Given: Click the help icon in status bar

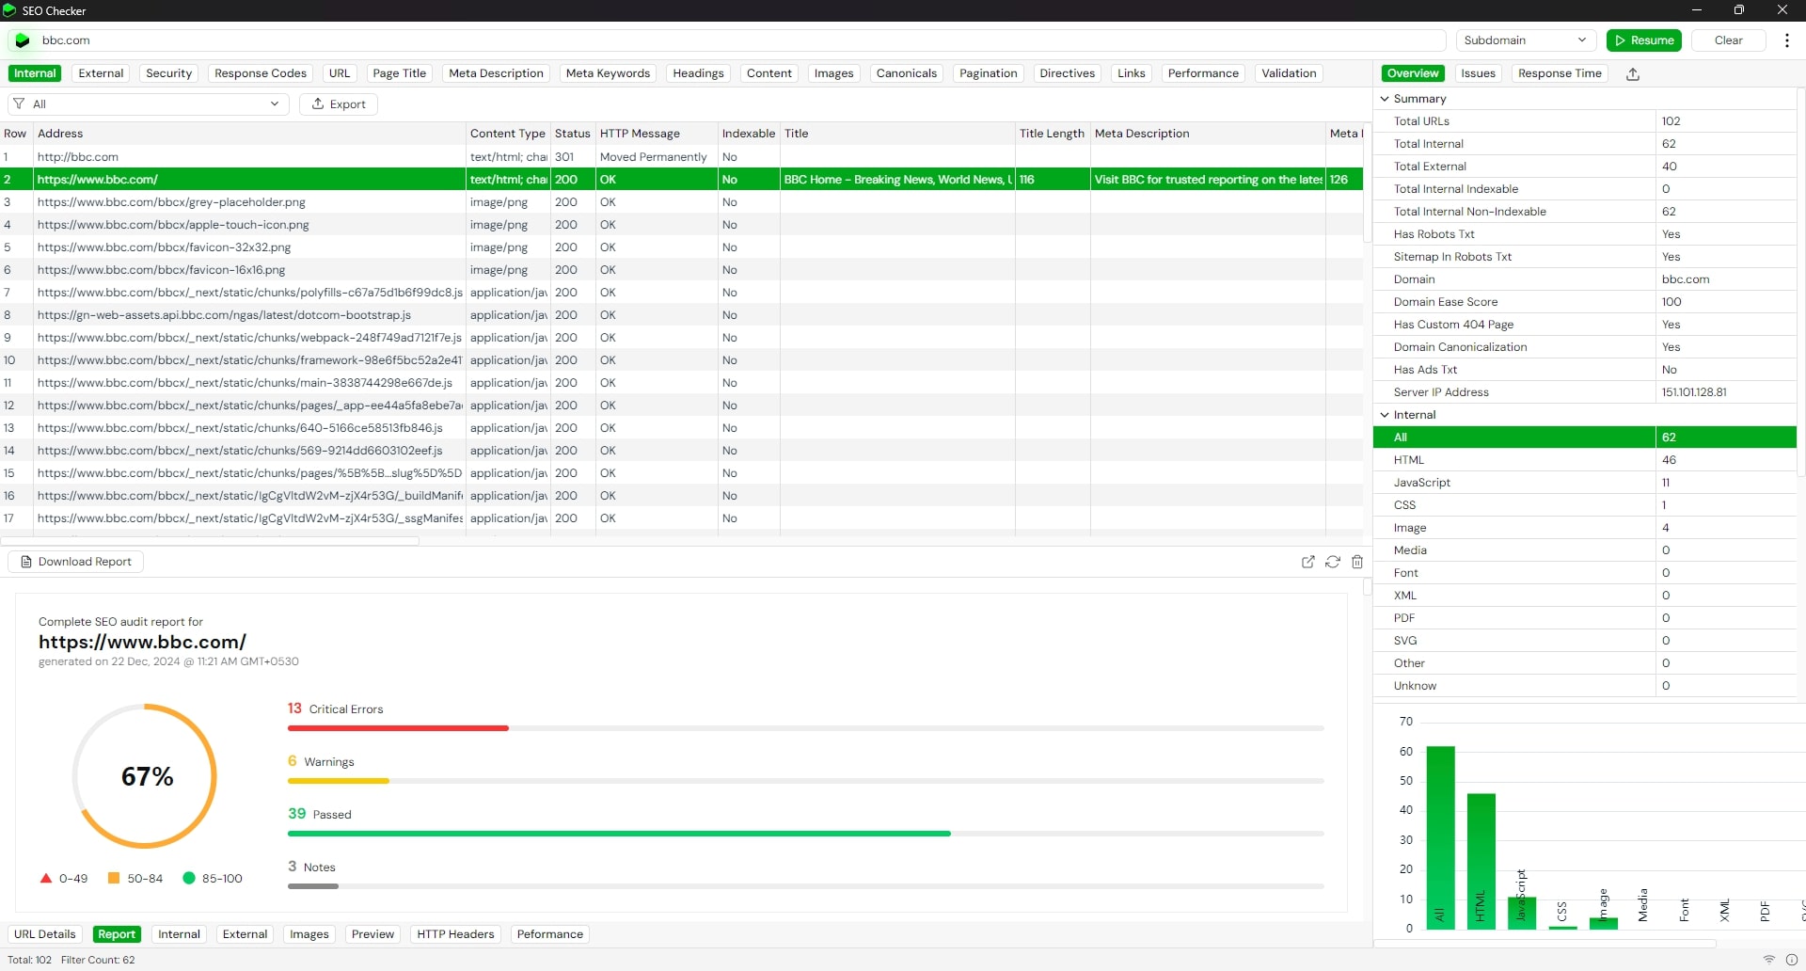Looking at the screenshot, I should [x=1792, y=960].
